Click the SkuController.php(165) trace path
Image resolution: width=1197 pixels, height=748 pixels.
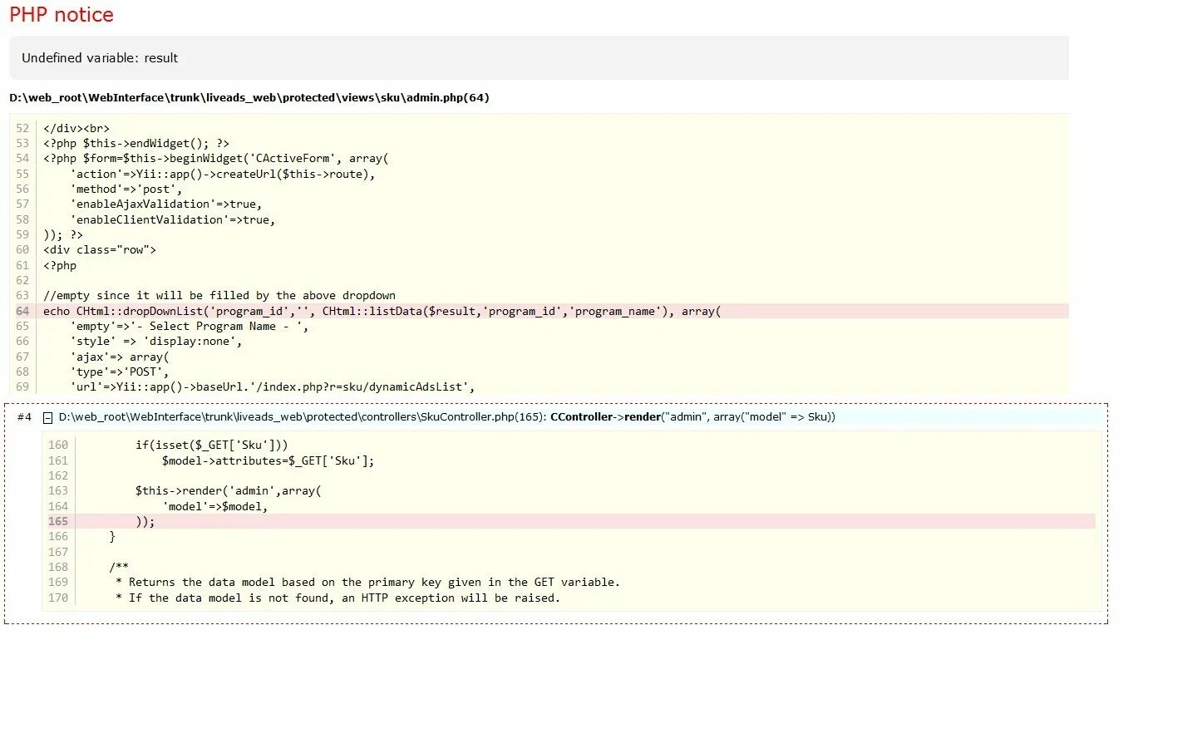click(x=301, y=417)
